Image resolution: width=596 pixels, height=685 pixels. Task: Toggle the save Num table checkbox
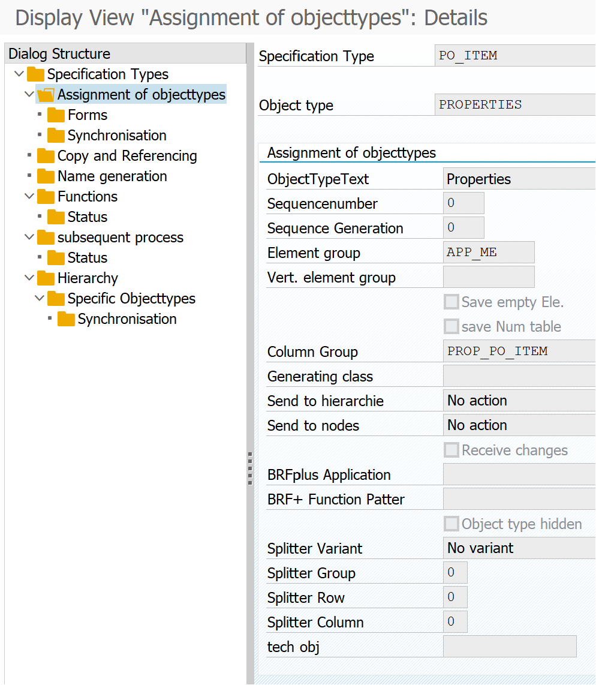pos(451,326)
